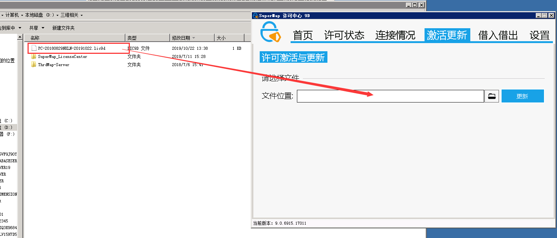Viewport: 557px width, 238px height.
Task: Click the 1 KB size cell
Action: tap(237, 48)
